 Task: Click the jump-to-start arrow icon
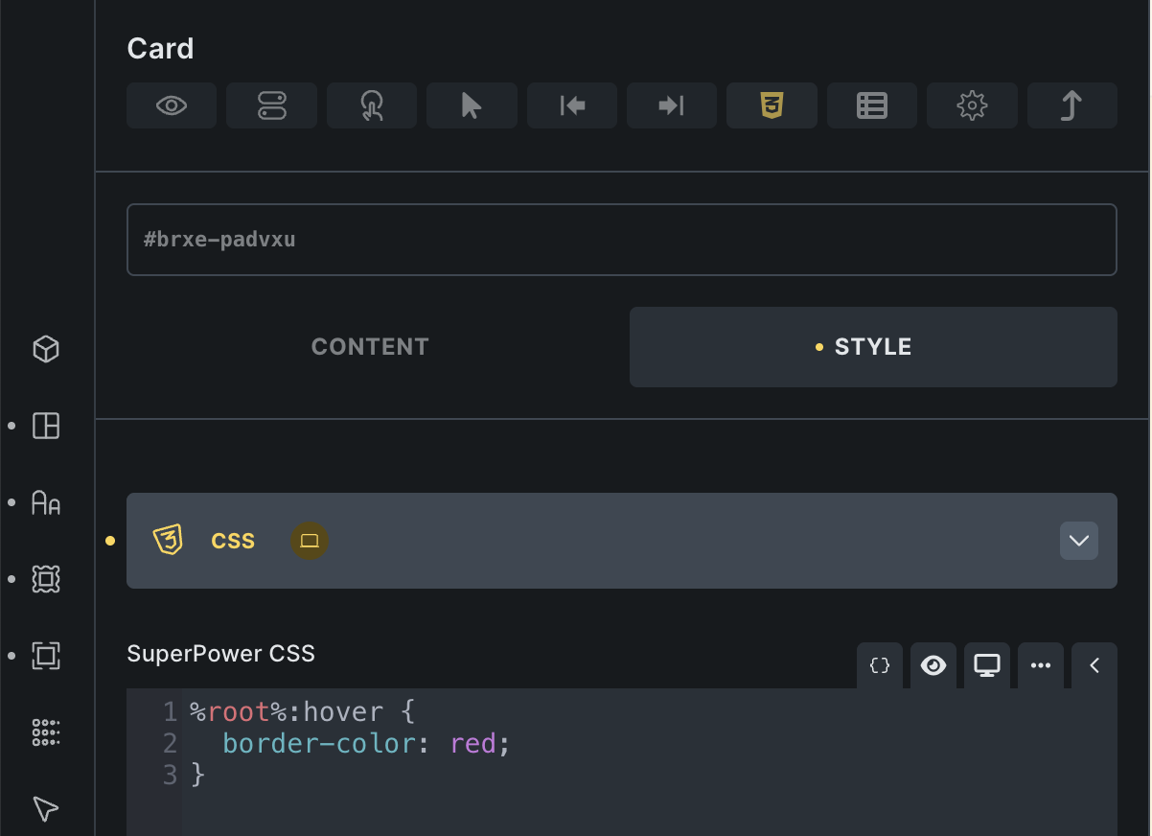tap(572, 105)
